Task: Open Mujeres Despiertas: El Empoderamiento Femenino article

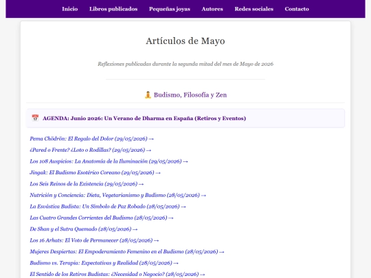Action: coord(127,252)
